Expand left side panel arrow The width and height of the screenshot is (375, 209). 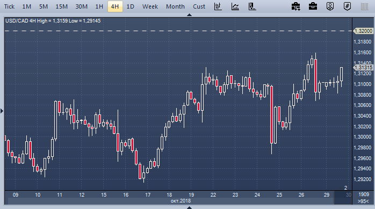[2, 111]
